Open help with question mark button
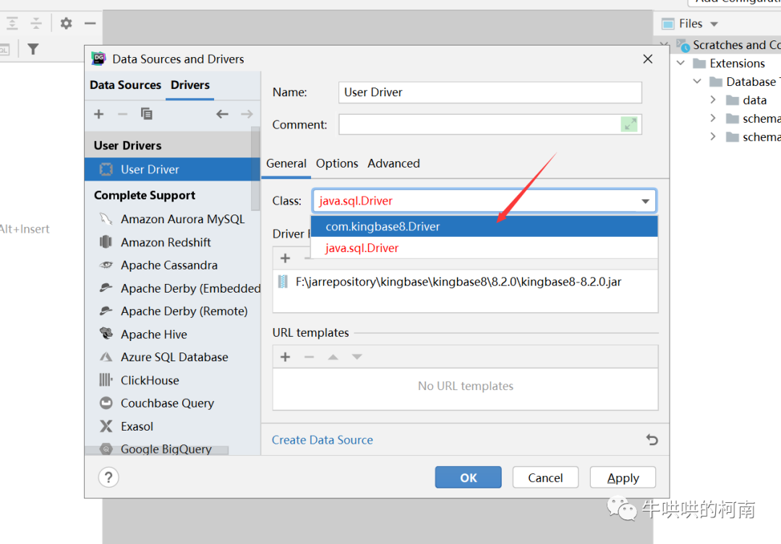 tap(108, 478)
